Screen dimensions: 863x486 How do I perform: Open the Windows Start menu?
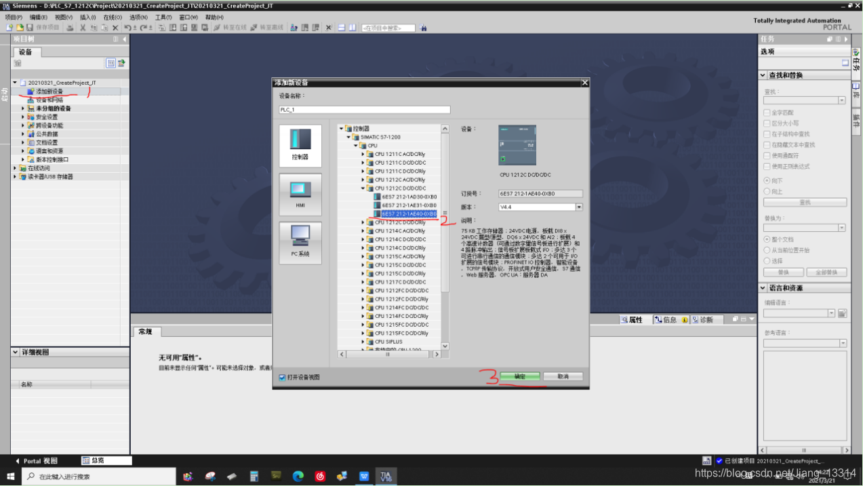[11, 477]
